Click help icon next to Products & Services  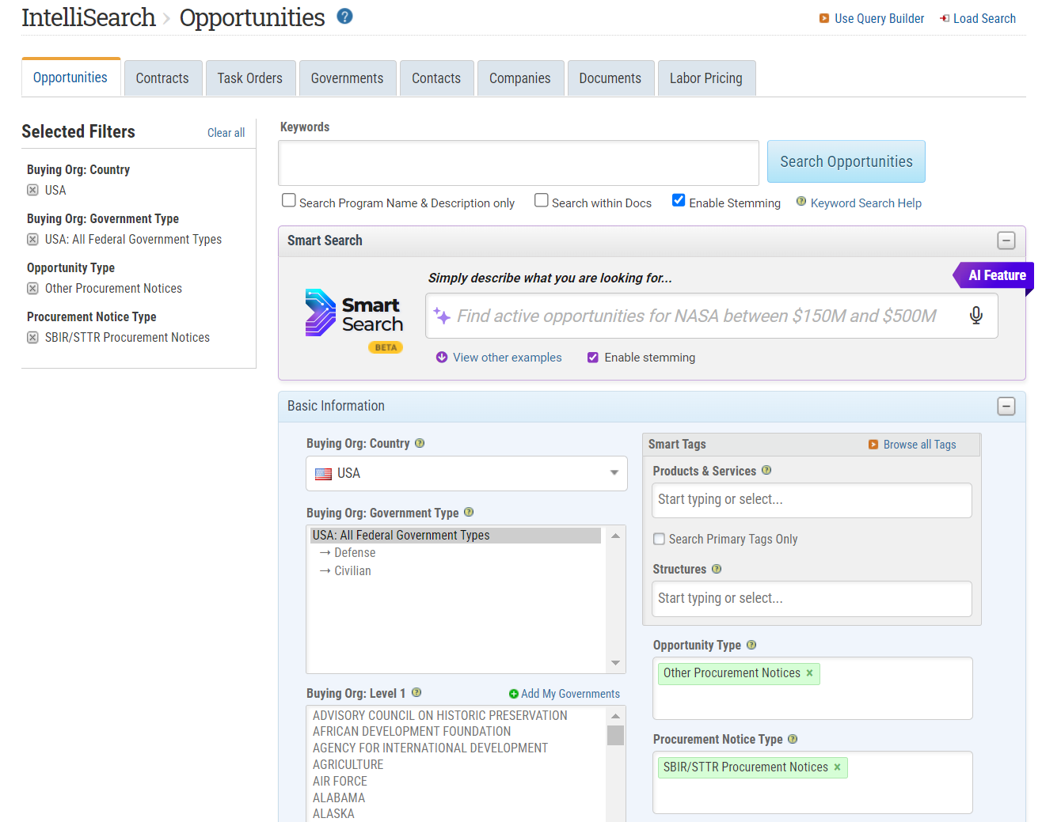[766, 471]
